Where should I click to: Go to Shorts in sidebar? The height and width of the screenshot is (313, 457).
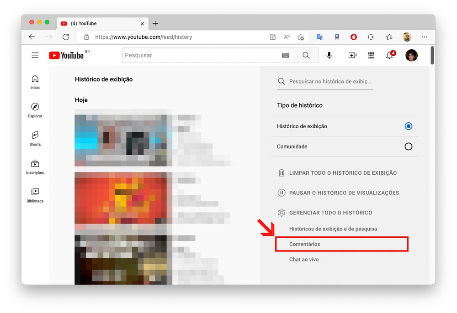click(35, 138)
